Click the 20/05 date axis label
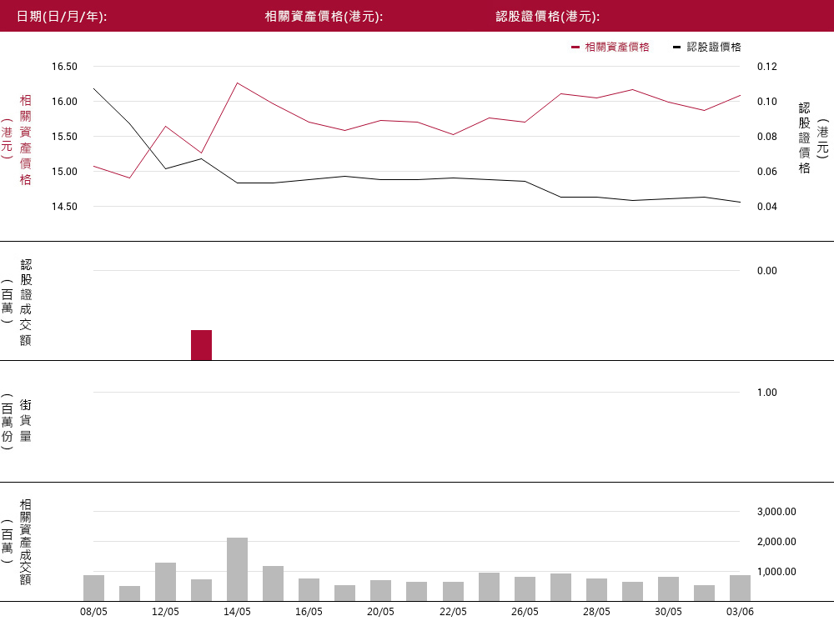Screen dimensions: 834x626 (380, 612)
